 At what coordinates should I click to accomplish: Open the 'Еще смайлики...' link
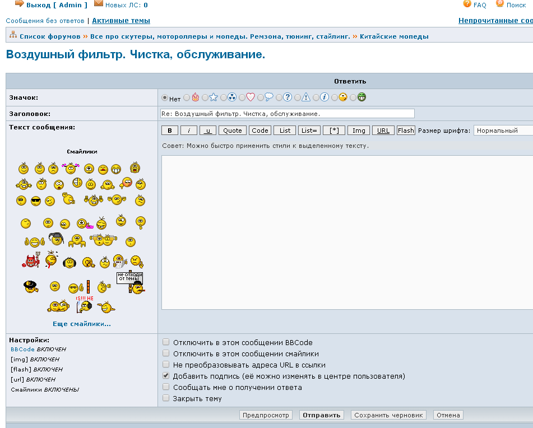[82, 324]
